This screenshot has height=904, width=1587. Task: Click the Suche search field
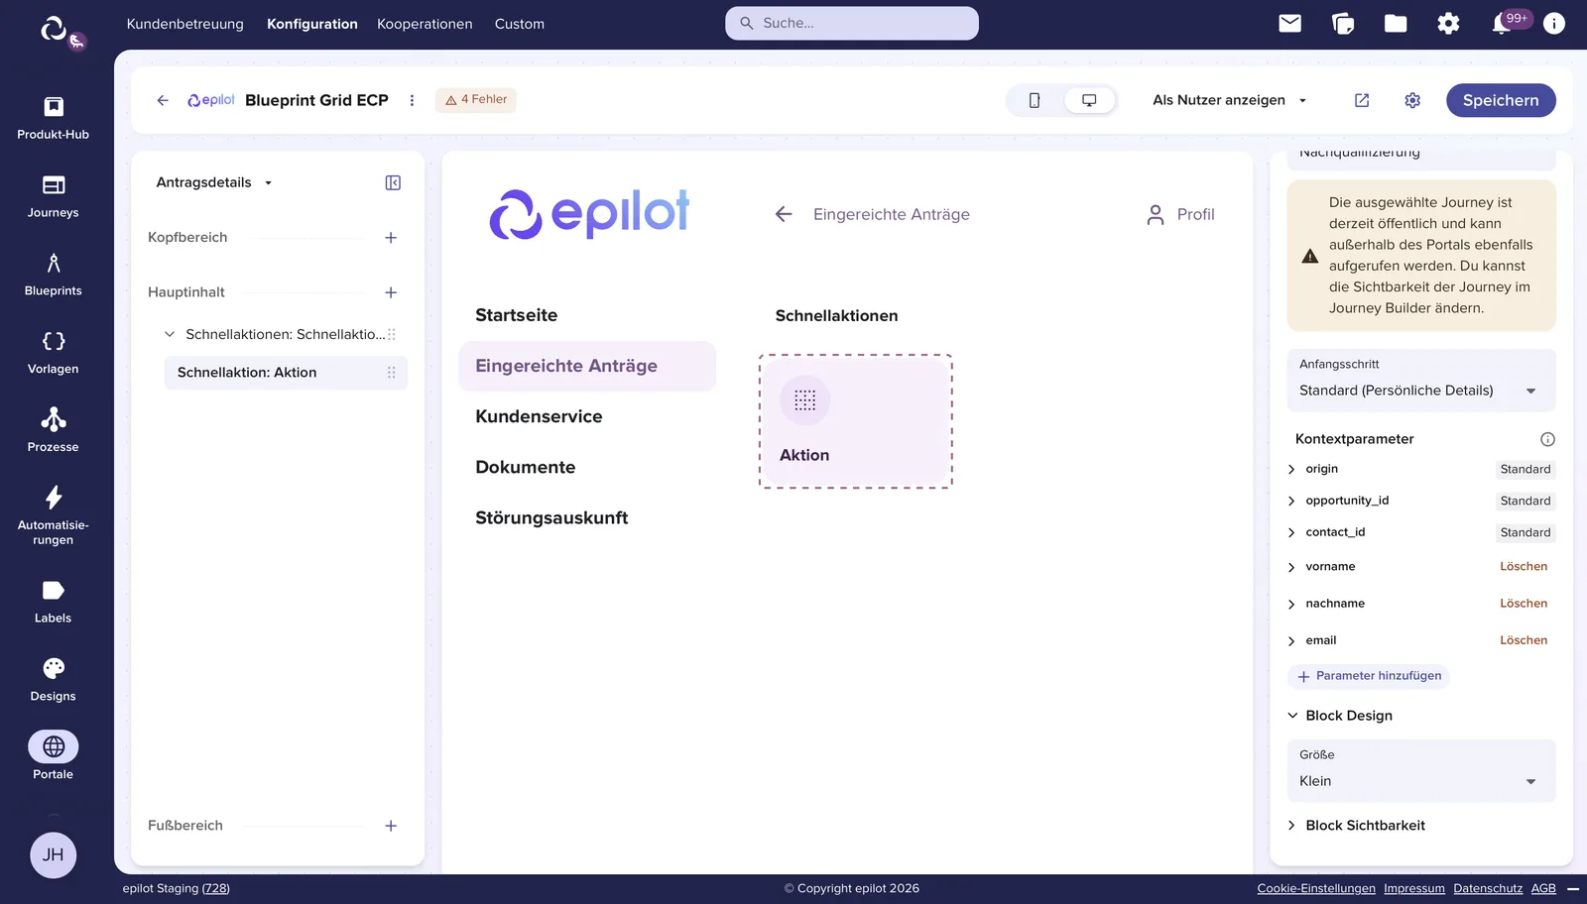pyautogui.click(x=852, y=23)
